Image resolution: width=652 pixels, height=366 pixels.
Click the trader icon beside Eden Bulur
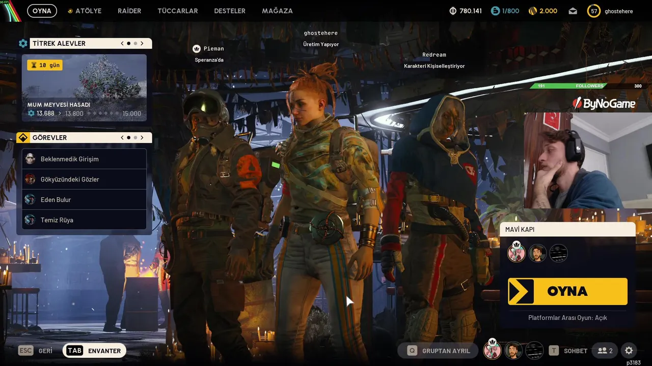30,200
